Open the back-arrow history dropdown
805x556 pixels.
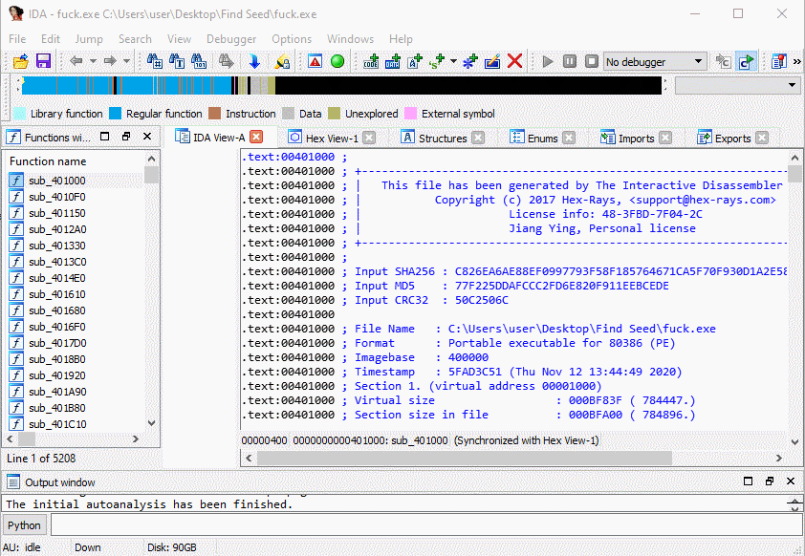[93, 61]
